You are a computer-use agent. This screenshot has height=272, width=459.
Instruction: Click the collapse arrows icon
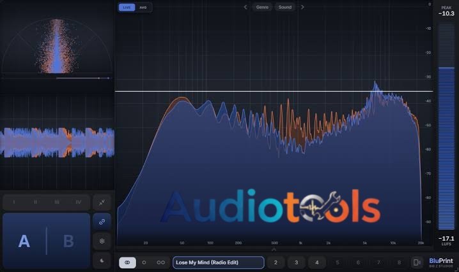pos(102,202)
